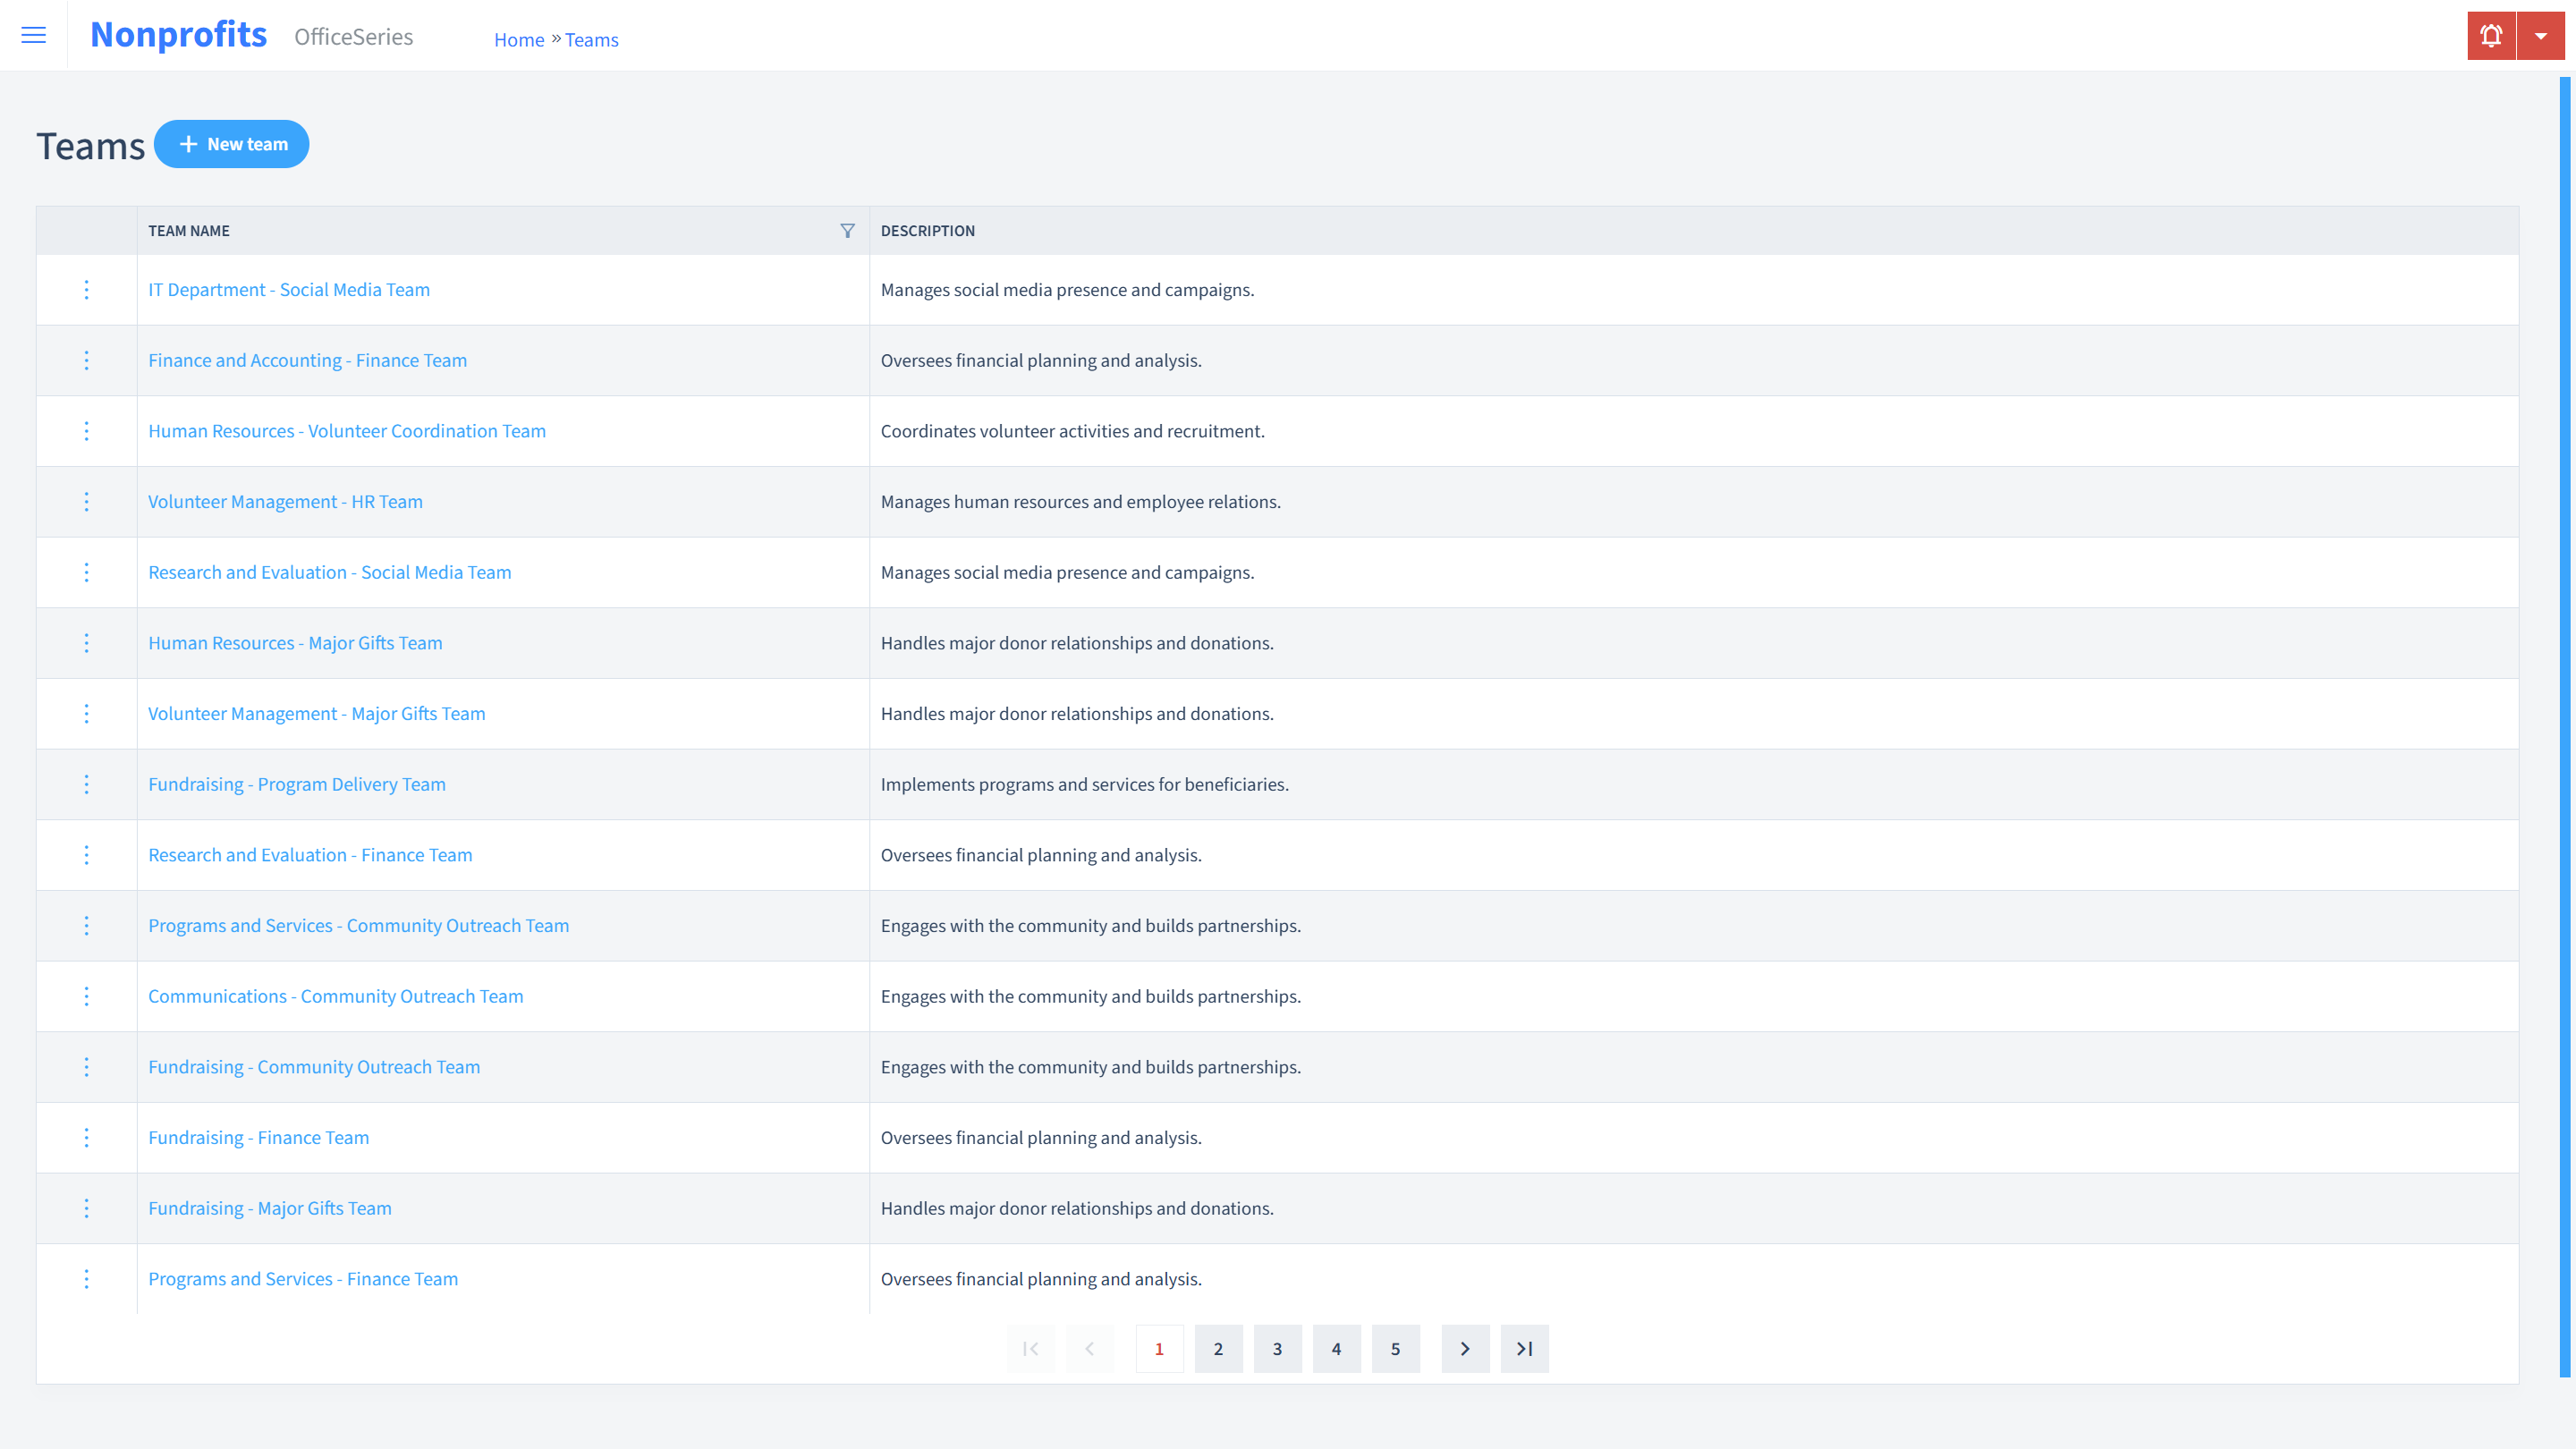Screen dimensions: 2576x1449
Task: Open Research and Evaluation - Finance Team link
Action: (309, 854)
